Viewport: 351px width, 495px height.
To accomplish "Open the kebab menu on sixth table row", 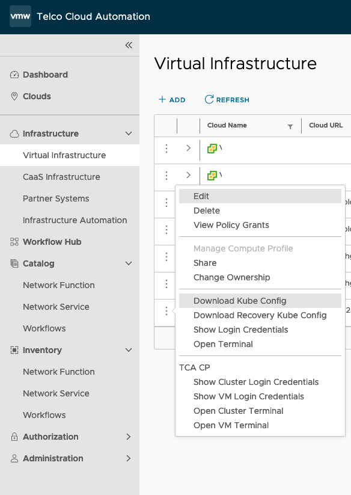I will click(x=166, y=284).
